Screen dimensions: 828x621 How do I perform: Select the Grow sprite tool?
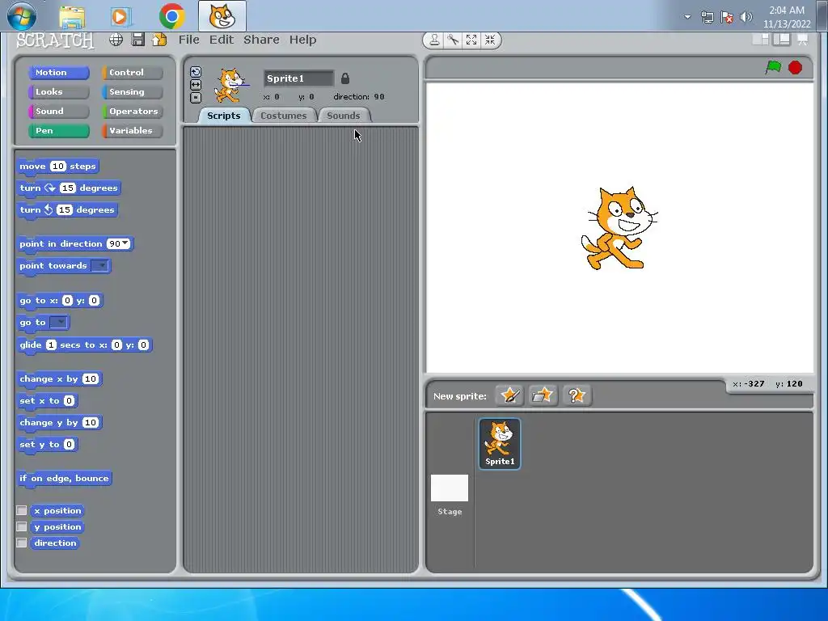pos(471,40)
